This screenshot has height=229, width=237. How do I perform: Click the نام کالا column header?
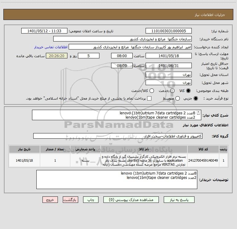(x=144, y=149)
